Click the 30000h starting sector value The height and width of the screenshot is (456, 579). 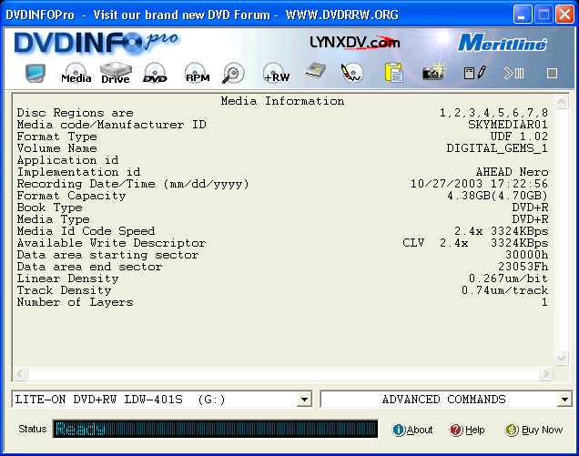tap(526, 255)
